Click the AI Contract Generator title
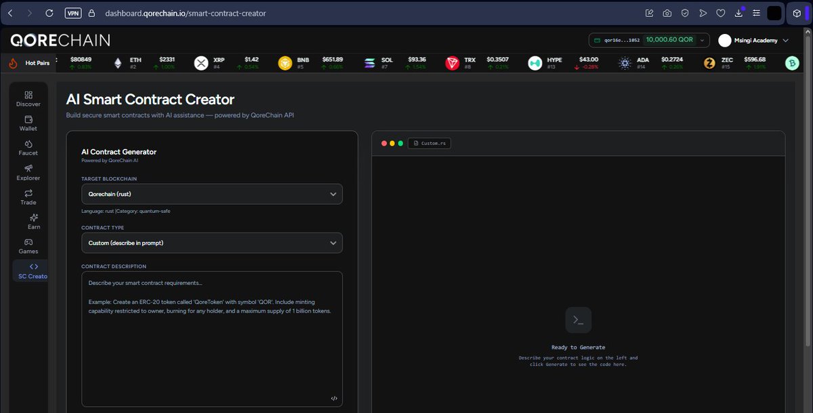This screenshot has height=413, width=813. tap(119, 152)
